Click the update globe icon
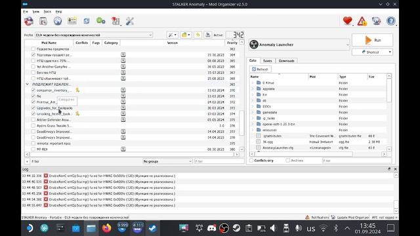The height and width of the screenshot is (236, 420). 376,21
